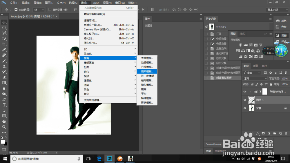Viewport: 290px width, 163px height.
Task: Add Brightness/Contrast adjustment icon
Action: point(240,45)
